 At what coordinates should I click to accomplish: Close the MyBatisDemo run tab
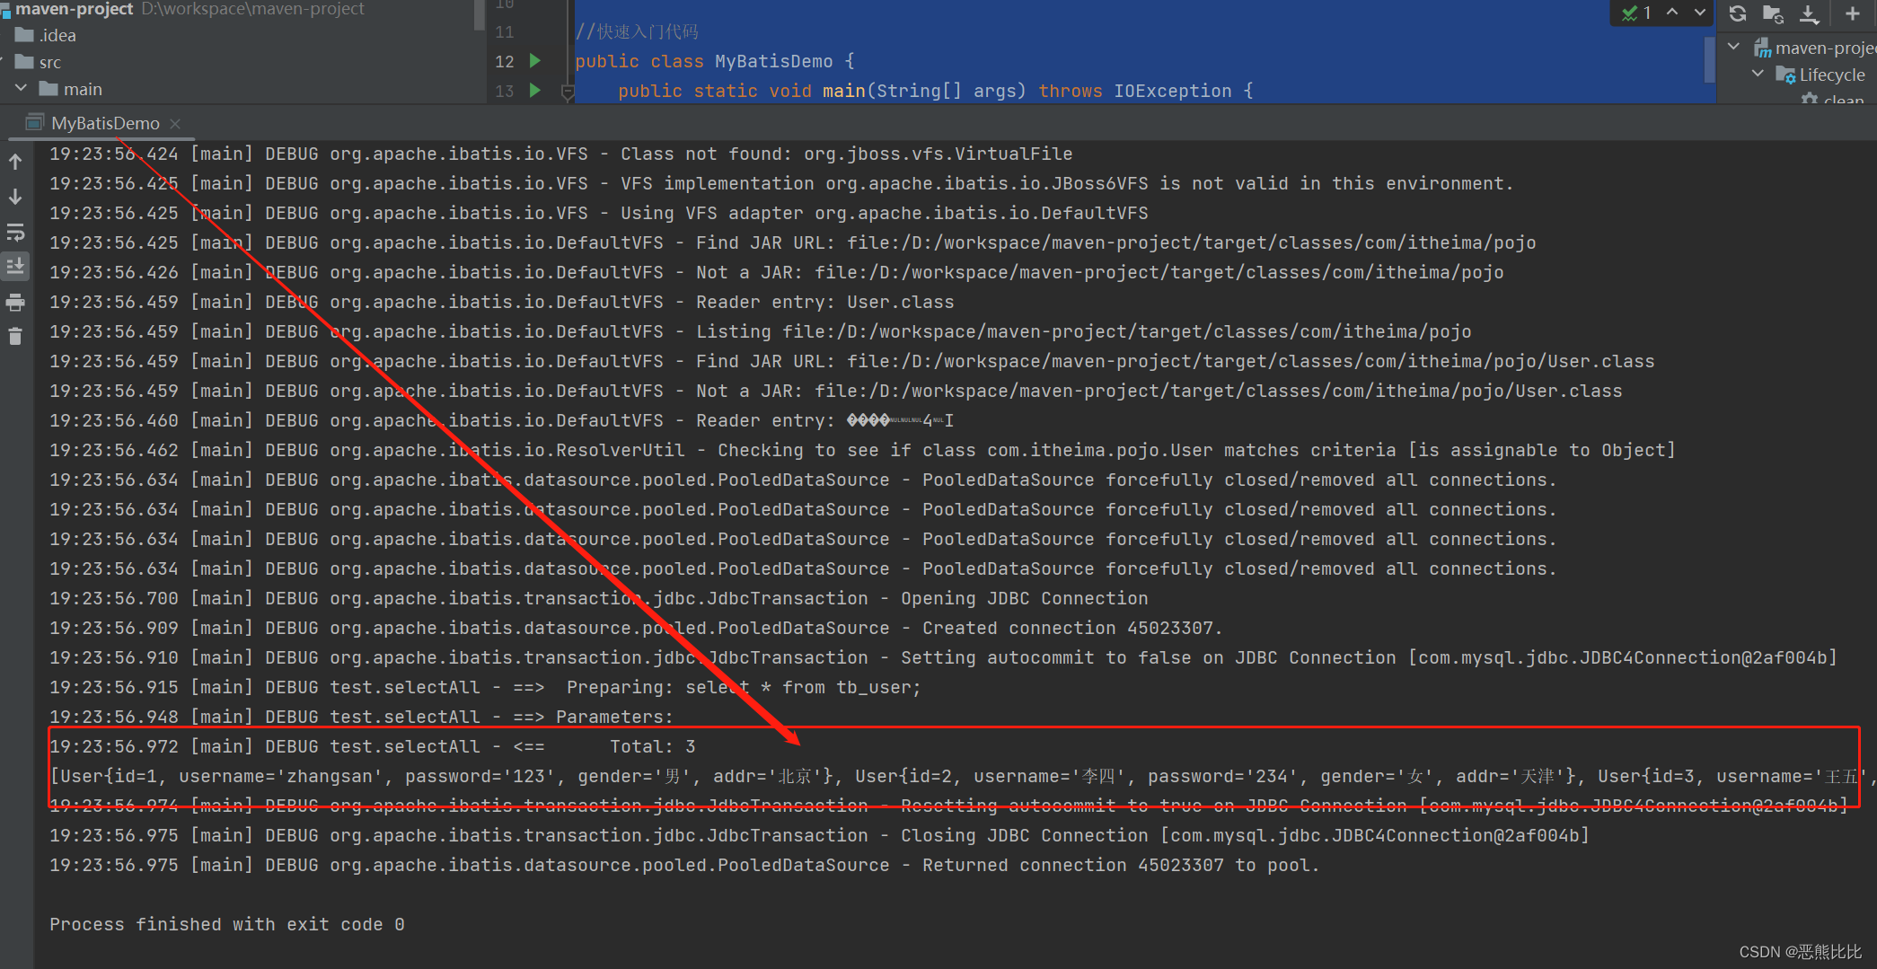175,124
